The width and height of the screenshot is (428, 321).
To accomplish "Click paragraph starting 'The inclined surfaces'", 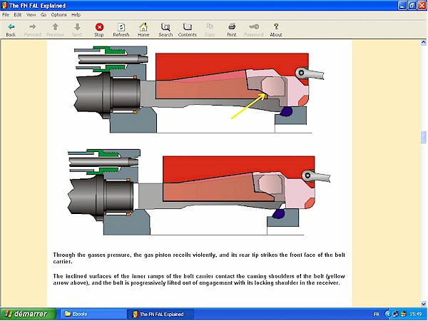I will (x=199, y=279).
